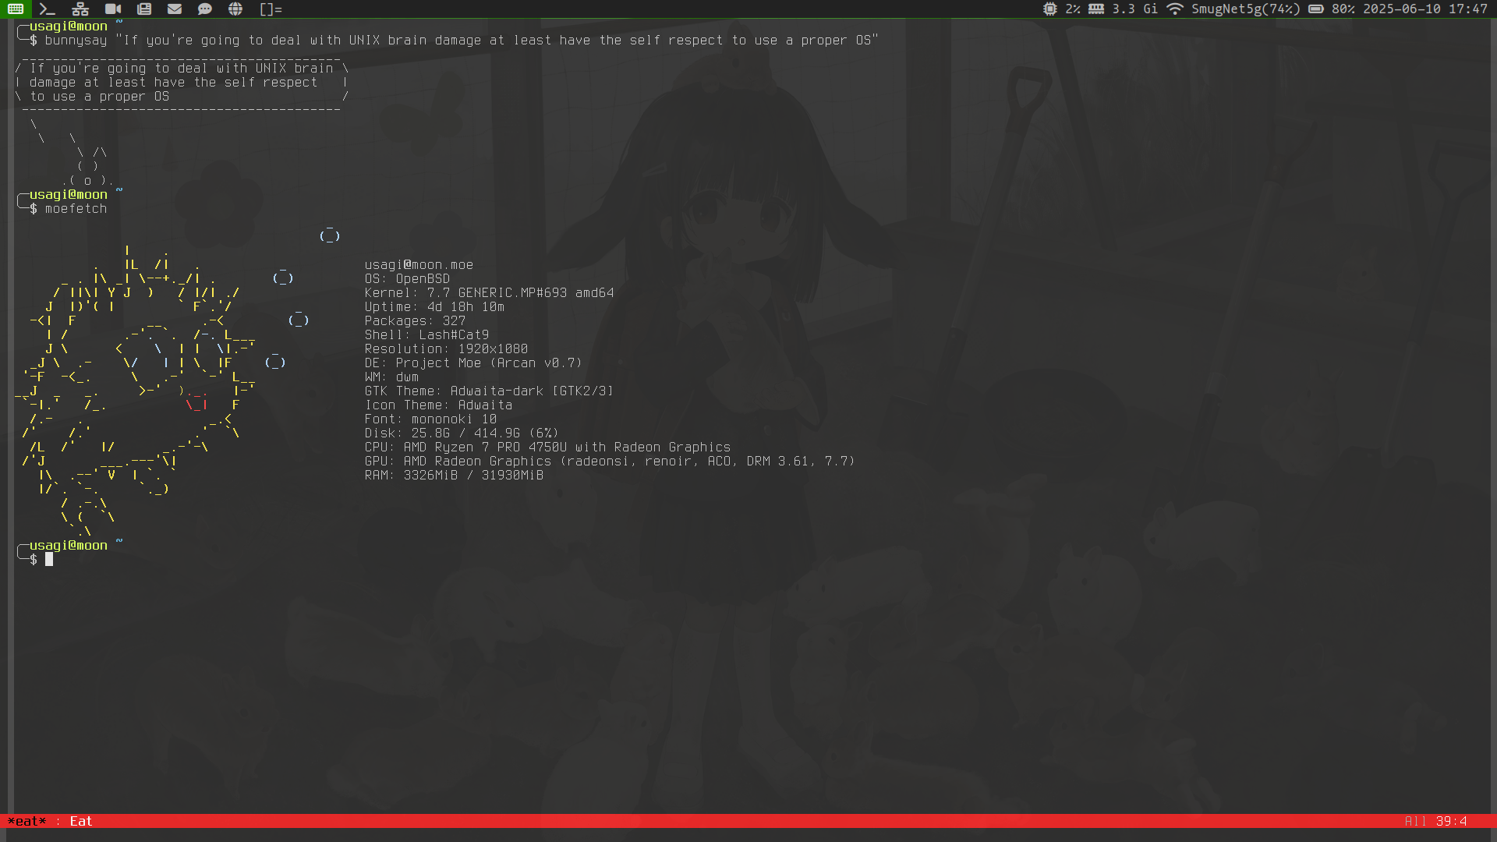Click the CPU: AMD Ryzen 7 PRO line
This screenshot has height=842, width=1497.
coord(547,448)
